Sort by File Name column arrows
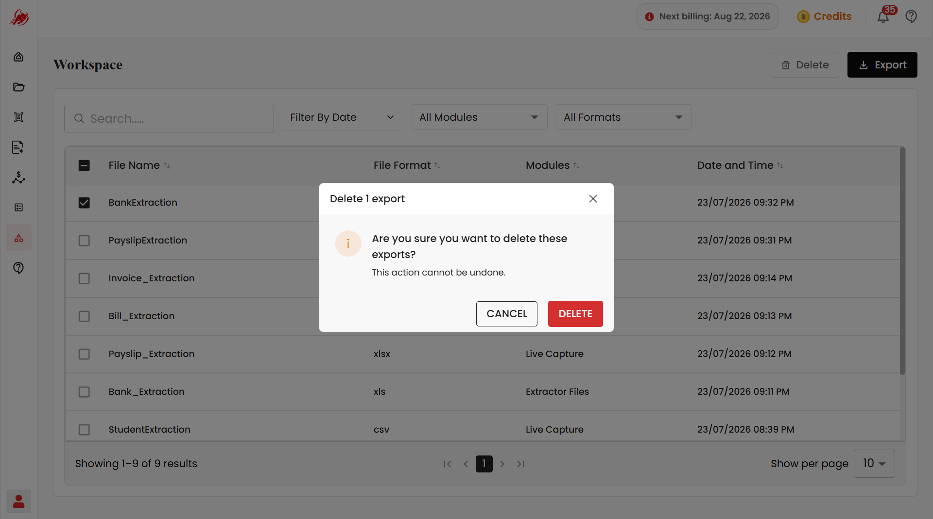The height and width of the screenshot is (519, 933). coord(167,165)
